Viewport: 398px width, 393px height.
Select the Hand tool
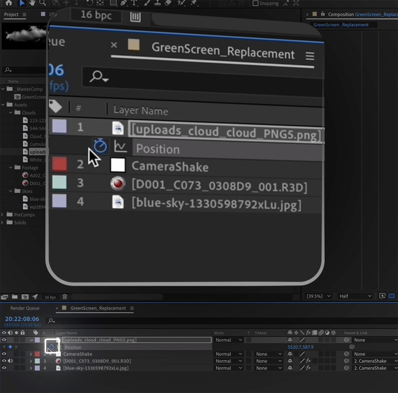[32, 3]
